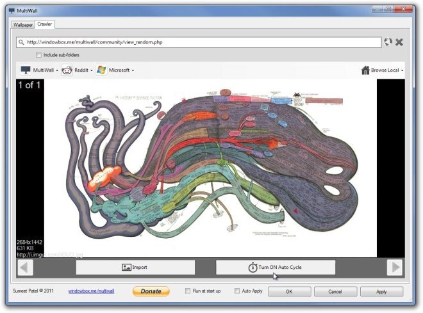Confirm with the OK button
The width and height of the screenshot is (423, 313).
[289, 291]
